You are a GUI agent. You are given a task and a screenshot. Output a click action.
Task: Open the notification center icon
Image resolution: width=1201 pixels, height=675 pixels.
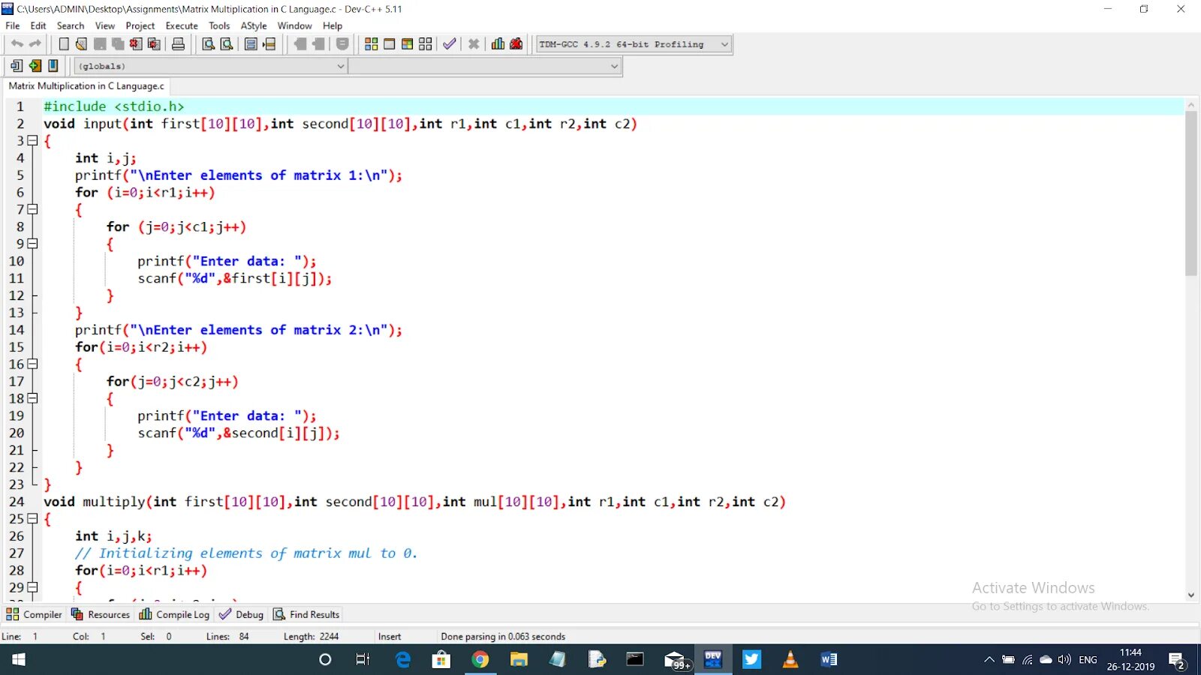[x=1177, y=660]
